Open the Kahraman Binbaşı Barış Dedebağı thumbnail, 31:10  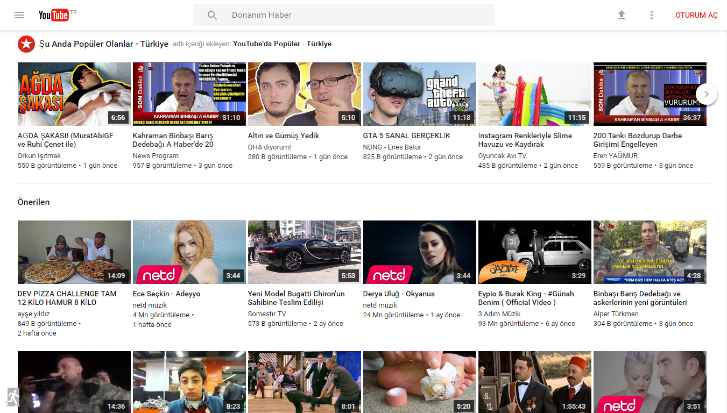click(x=189, y=94)
